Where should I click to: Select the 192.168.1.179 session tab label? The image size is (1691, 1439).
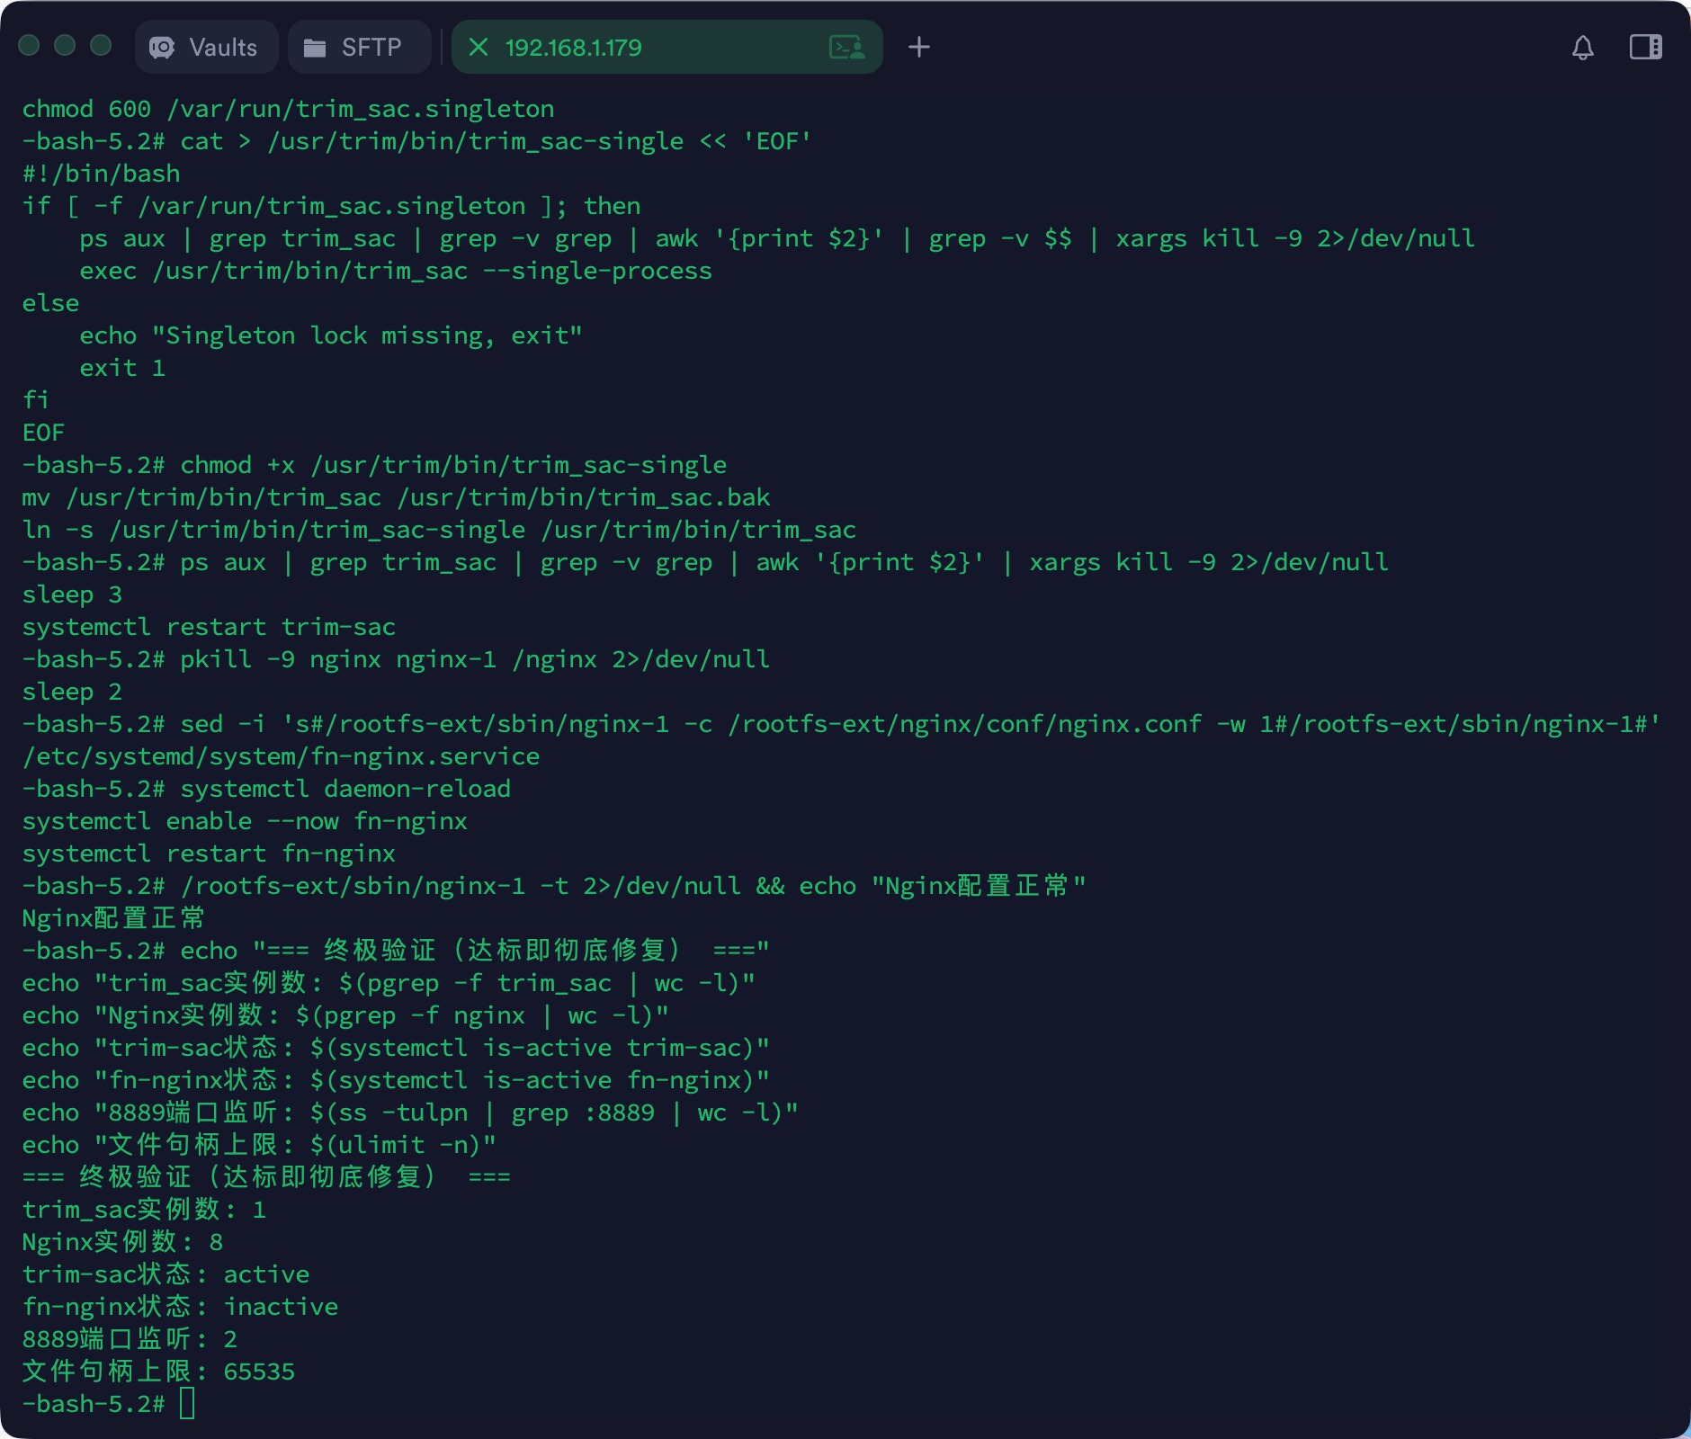573,48
